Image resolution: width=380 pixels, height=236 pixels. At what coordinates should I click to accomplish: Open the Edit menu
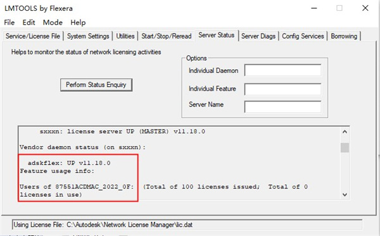point(28,22)
